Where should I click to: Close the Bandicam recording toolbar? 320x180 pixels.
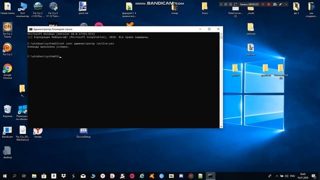[x=286, y=4]
